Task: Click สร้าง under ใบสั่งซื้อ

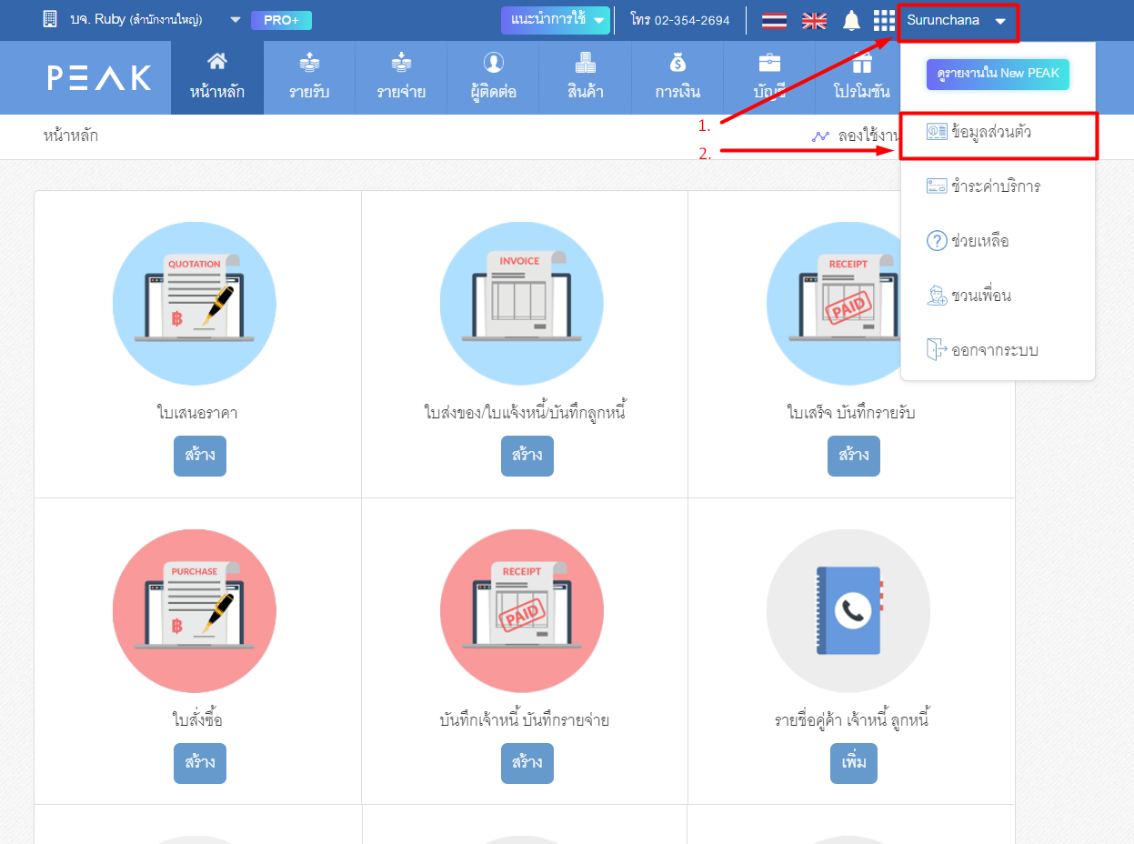Action: [x=200, y=763]
